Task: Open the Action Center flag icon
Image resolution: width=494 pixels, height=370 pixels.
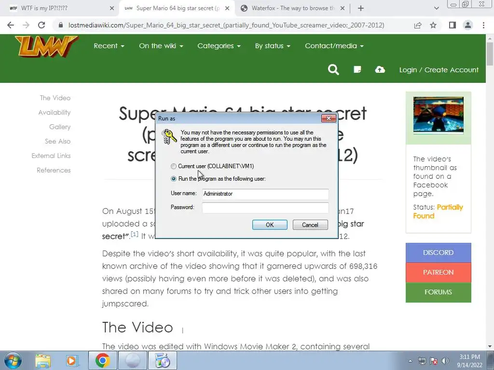Action: point(434,361)
